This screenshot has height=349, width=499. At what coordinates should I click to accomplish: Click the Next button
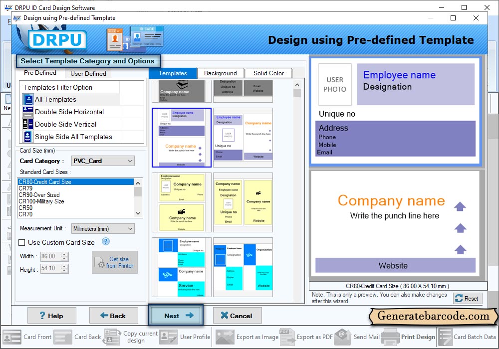click(x=176, y=315)
